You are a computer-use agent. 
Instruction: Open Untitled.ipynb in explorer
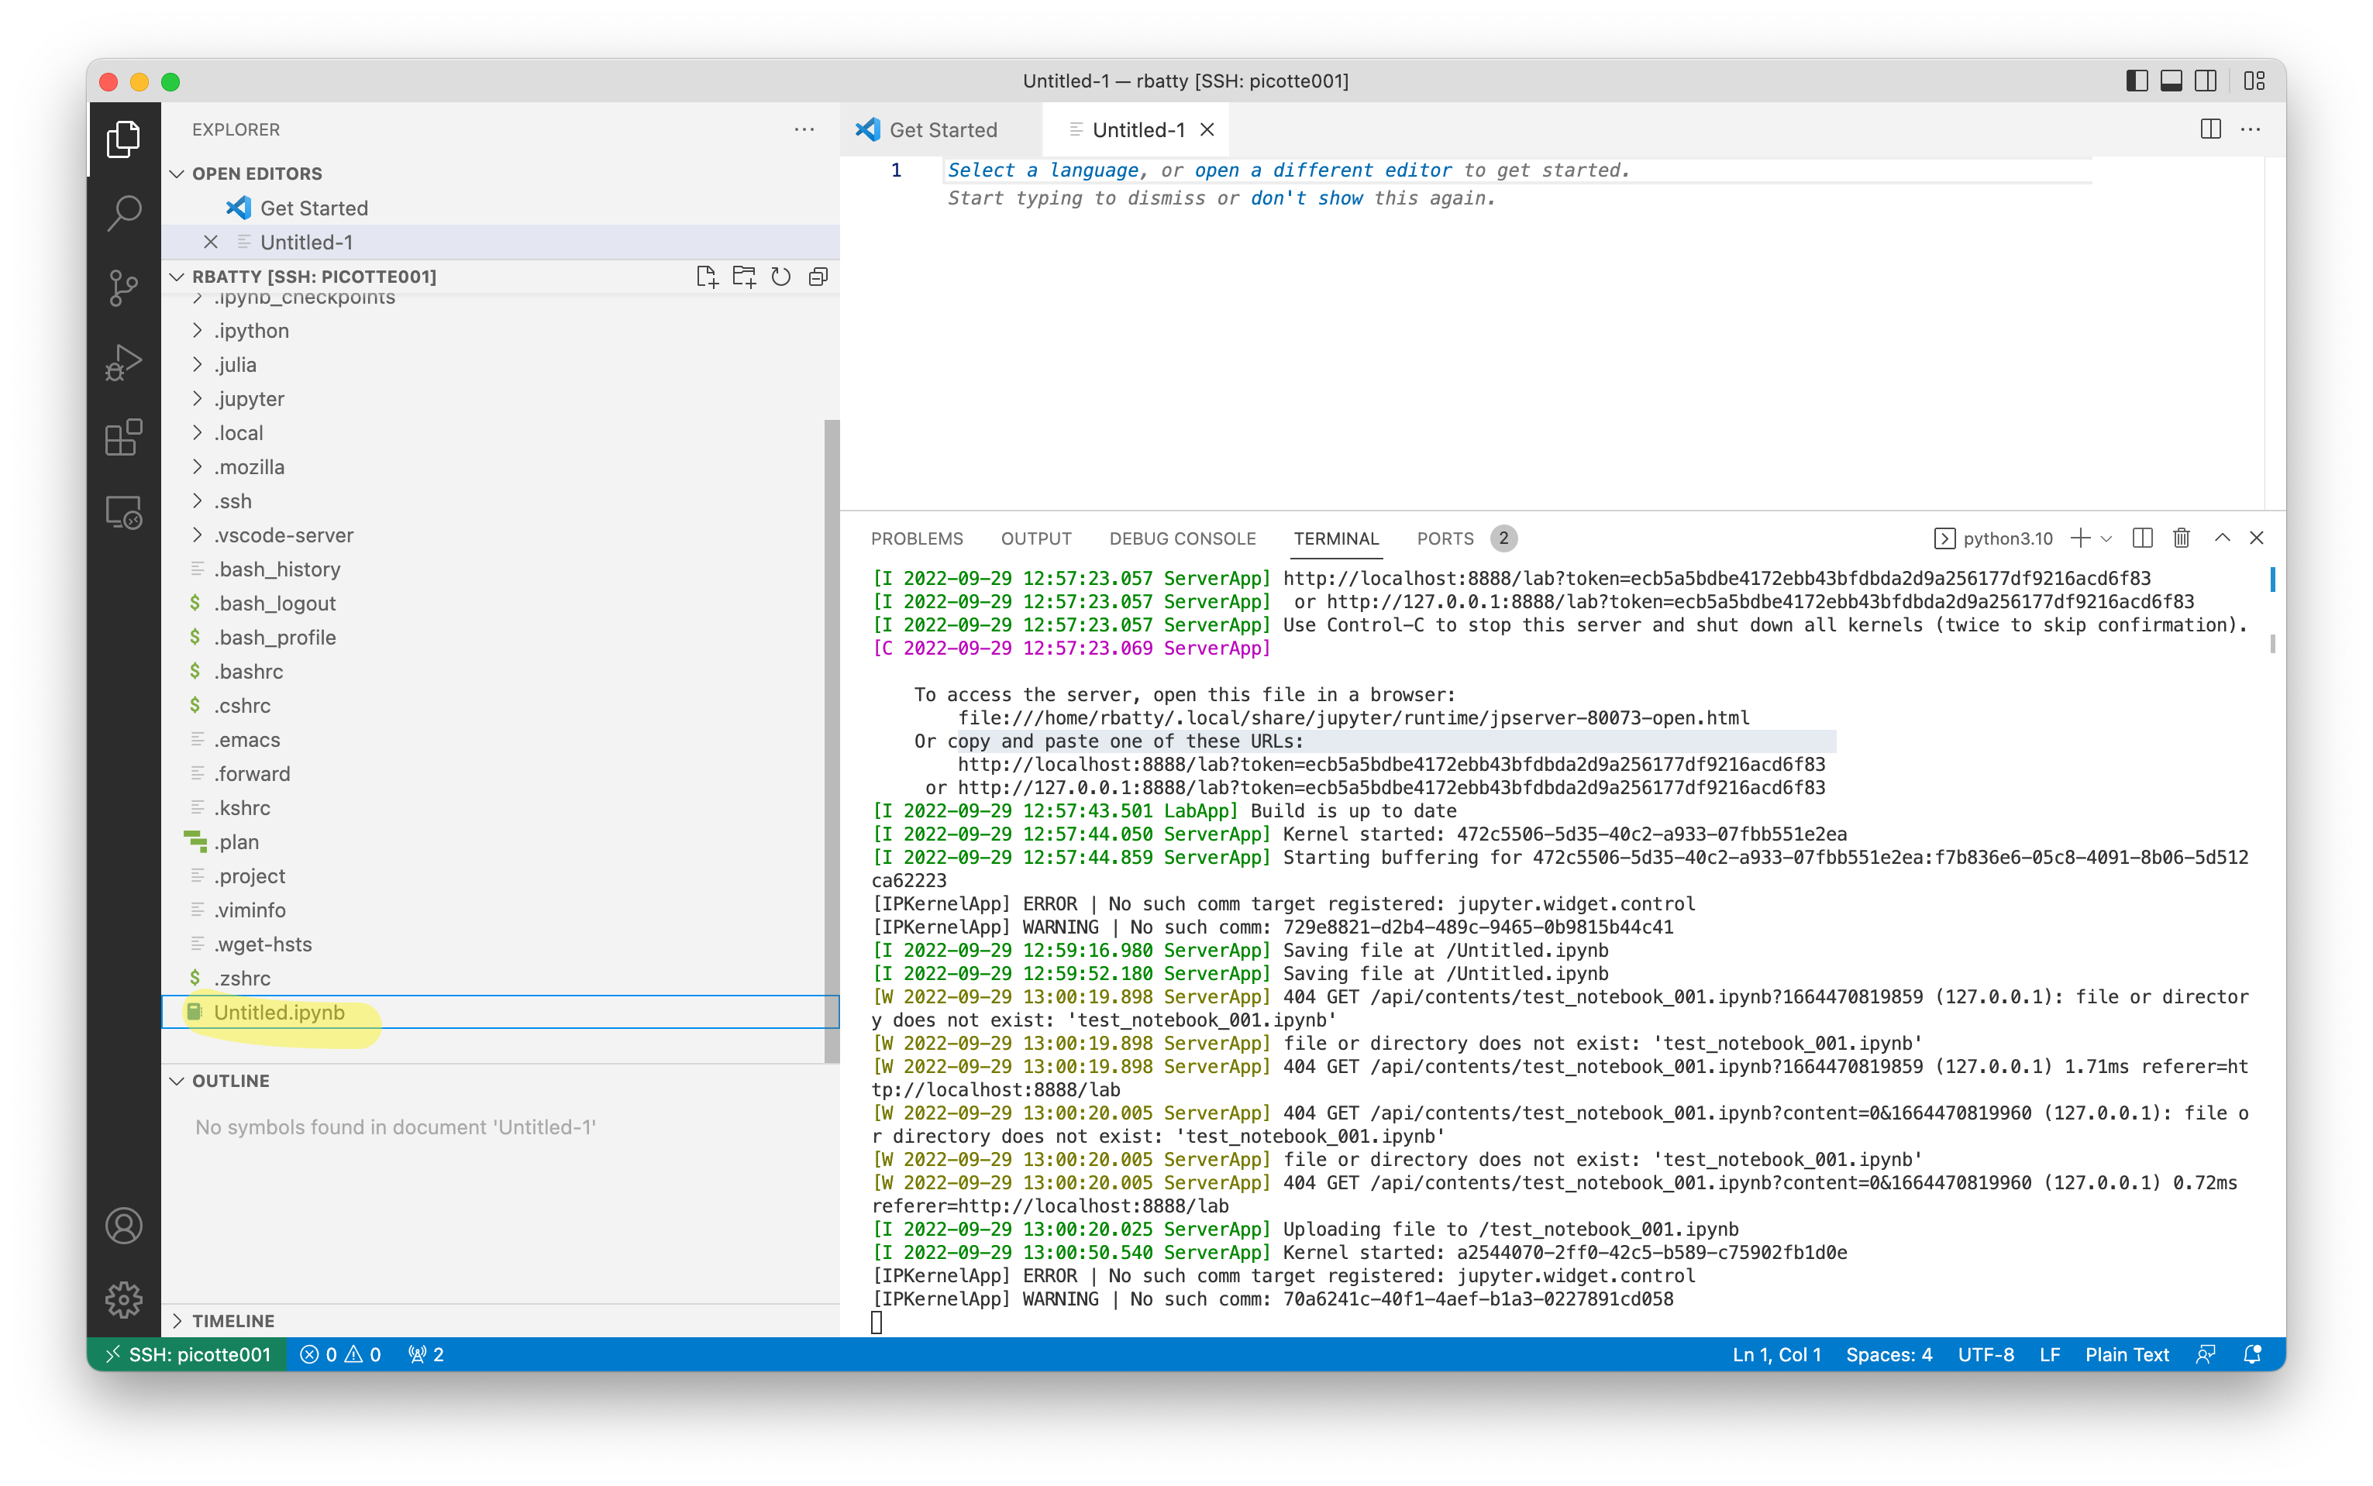coord(501,1011)
